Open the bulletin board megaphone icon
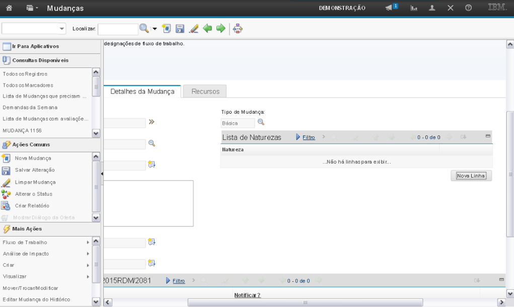Screen dimensions: 514x307 (391, 8)
